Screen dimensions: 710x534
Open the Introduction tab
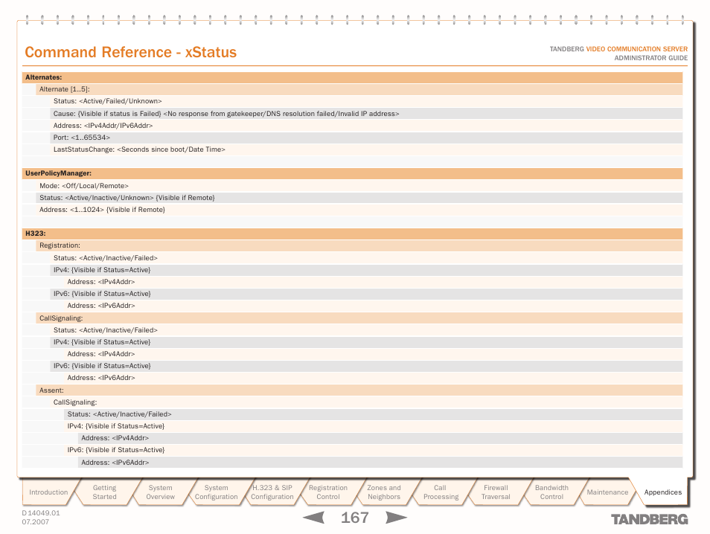coord(48,492)
